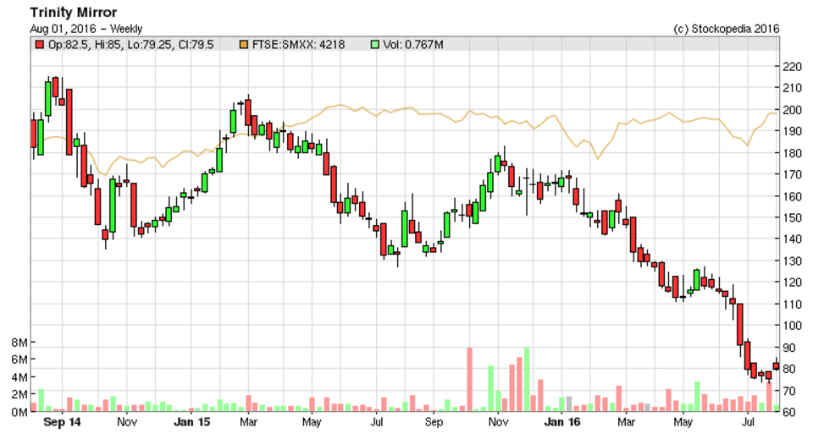Click the 'Jan 15' date axis label
Viewport: 813px width, 439px height.
[192, 422]
